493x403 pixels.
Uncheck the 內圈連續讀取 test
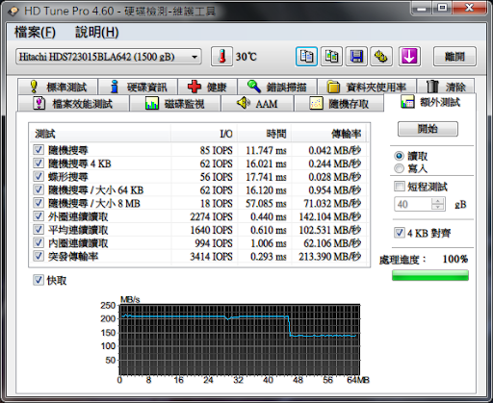pyautogui.click(x=39, y=242)
